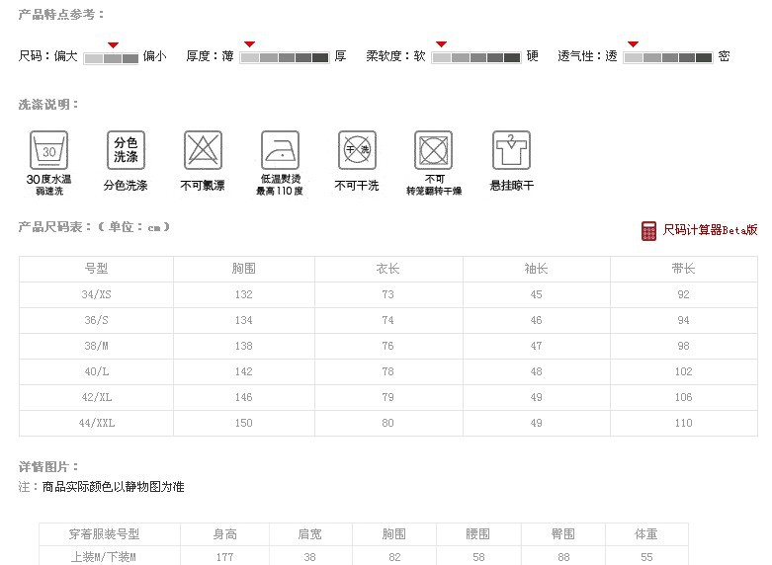
Task: Click the 30度水温 wash temperature icon
Action: point(48,150)
